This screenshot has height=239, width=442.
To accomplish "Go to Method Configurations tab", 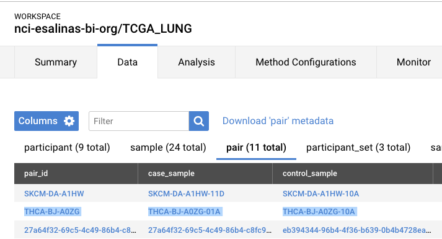I will (x=306, y=62).
